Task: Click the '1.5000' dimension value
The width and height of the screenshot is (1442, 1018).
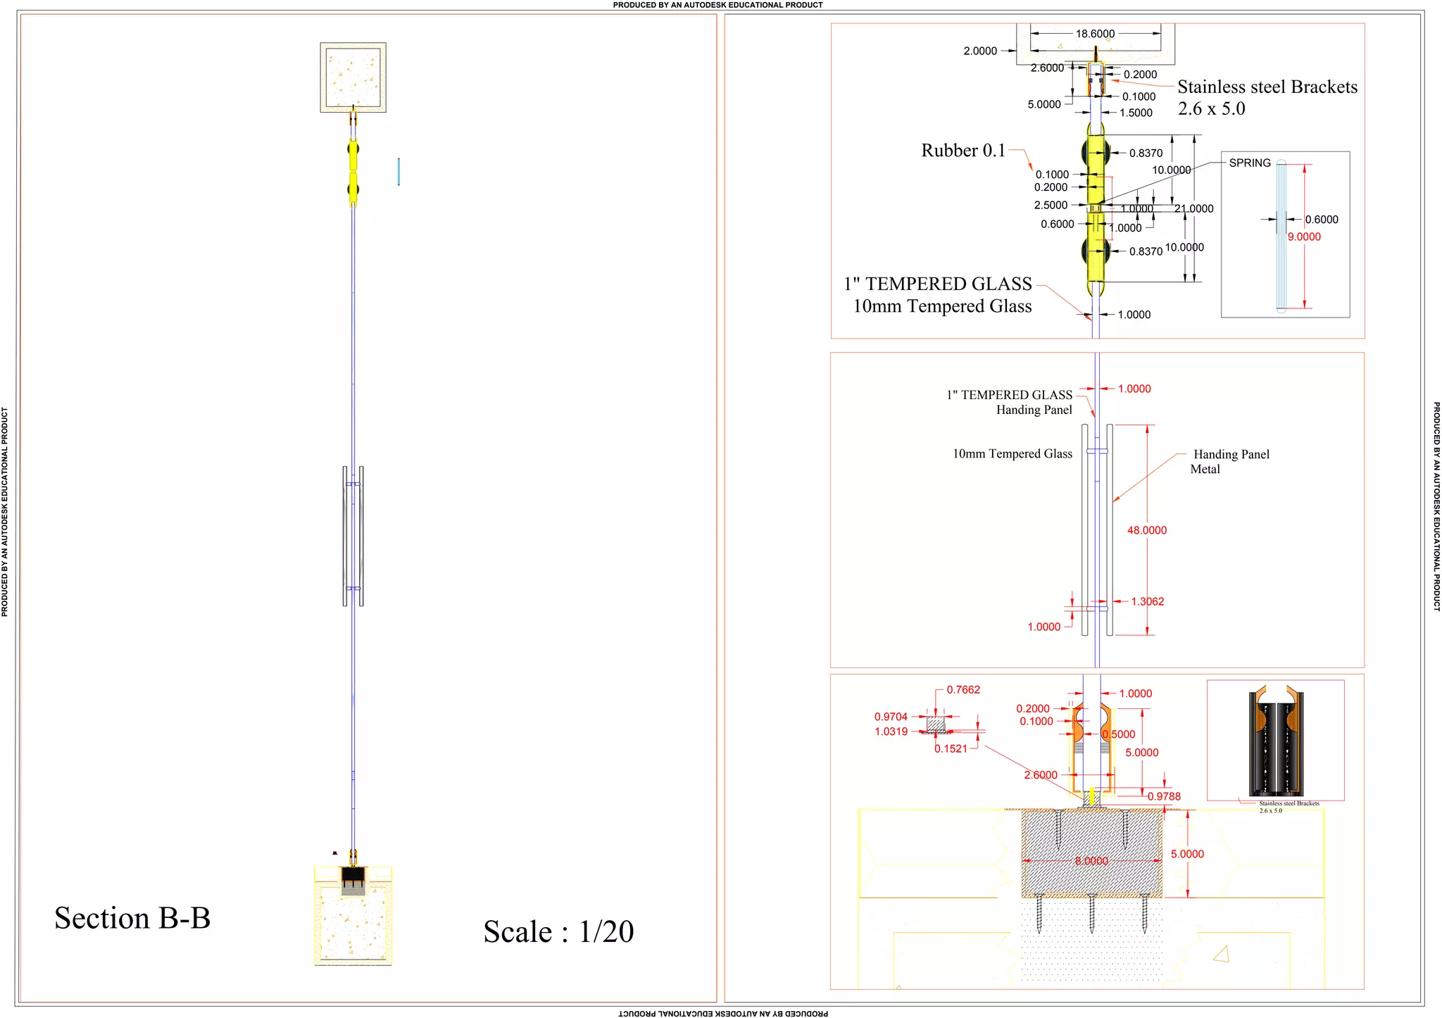Action: tap(1136, 113)
